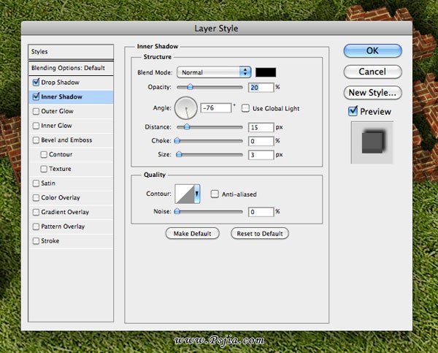Click the Opacity slider handle
The width and height of the screenshot is (438, 353).
190,87
